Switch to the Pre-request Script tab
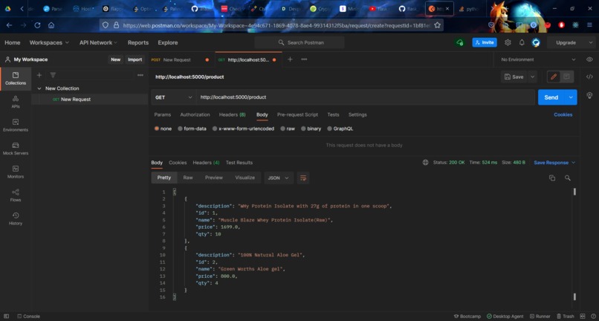 [297, 114]
